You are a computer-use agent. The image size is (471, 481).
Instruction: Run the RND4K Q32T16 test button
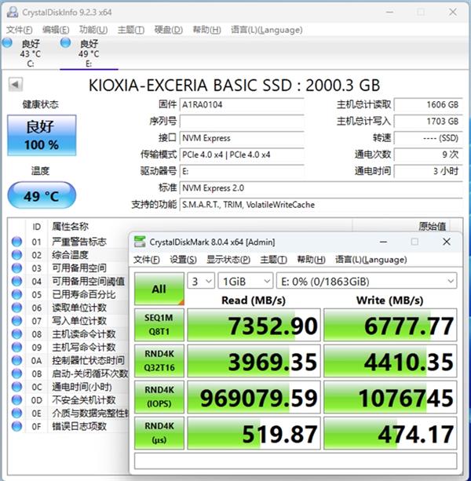pos(159,362)
